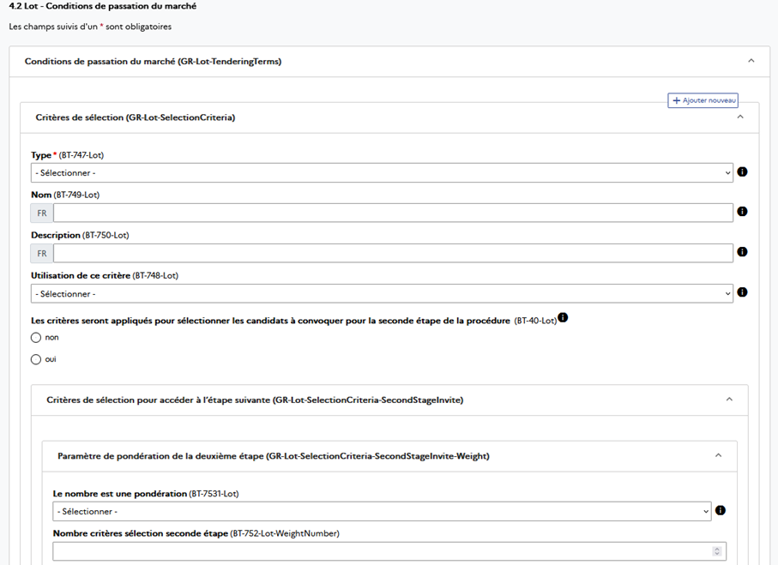Image resolution: width=778 pixels, height=565 pixels.
Task: Open the Utilisation de ce critère dropdown
Action: tap(382, 294)
